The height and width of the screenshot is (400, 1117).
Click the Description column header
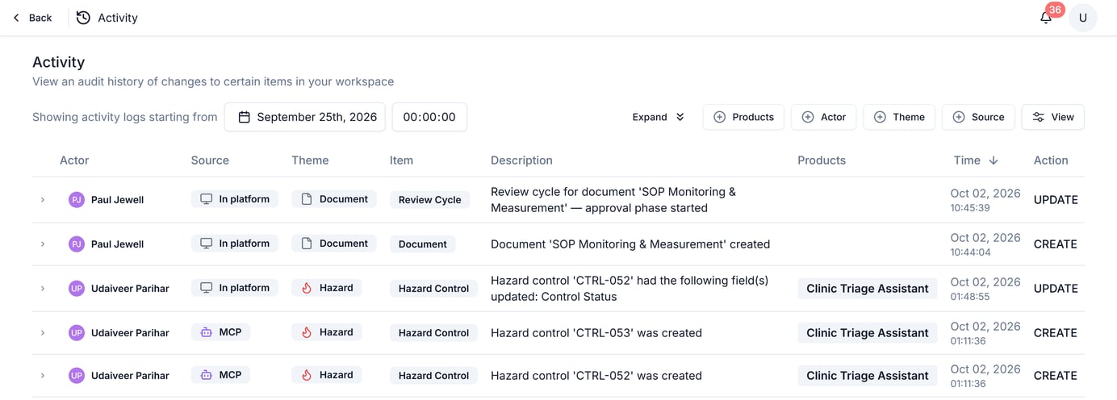521,160
